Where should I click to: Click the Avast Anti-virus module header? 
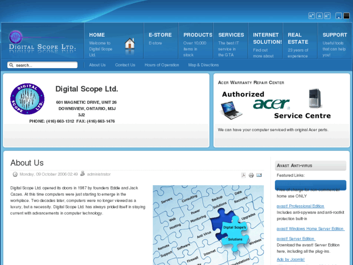coord(310,165)
